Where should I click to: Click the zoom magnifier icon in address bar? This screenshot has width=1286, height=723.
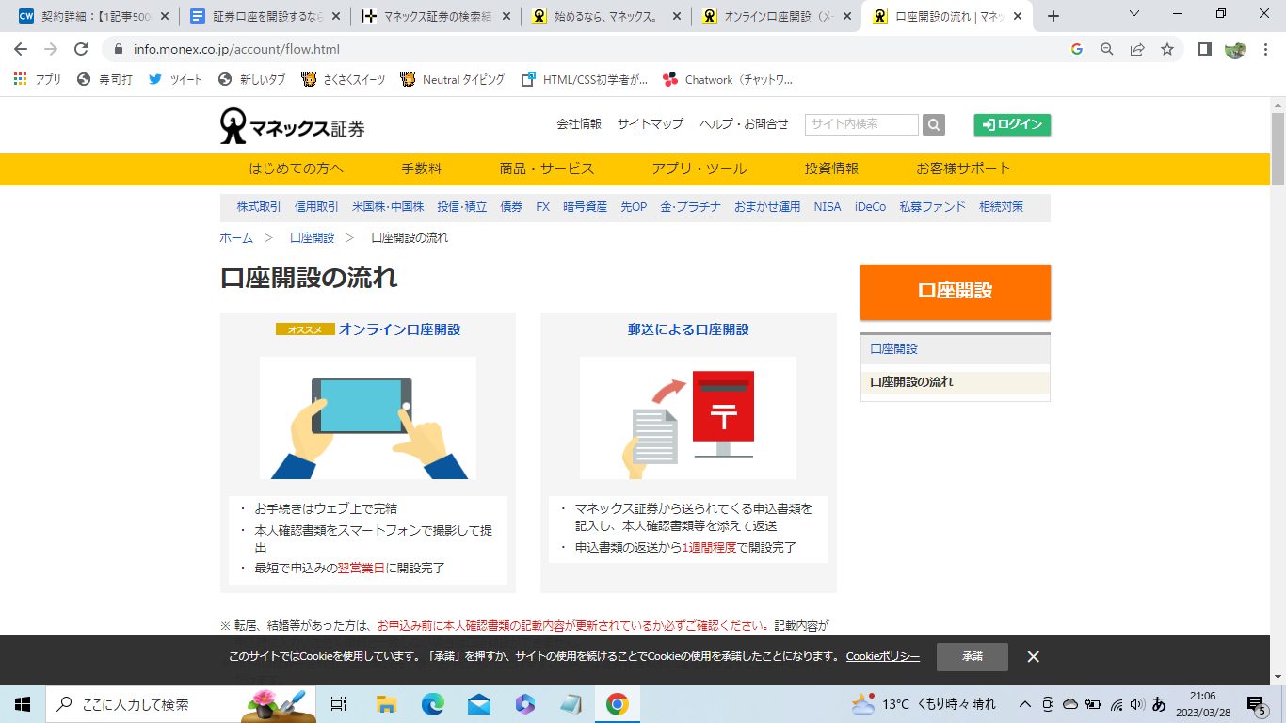point(1107,49)
